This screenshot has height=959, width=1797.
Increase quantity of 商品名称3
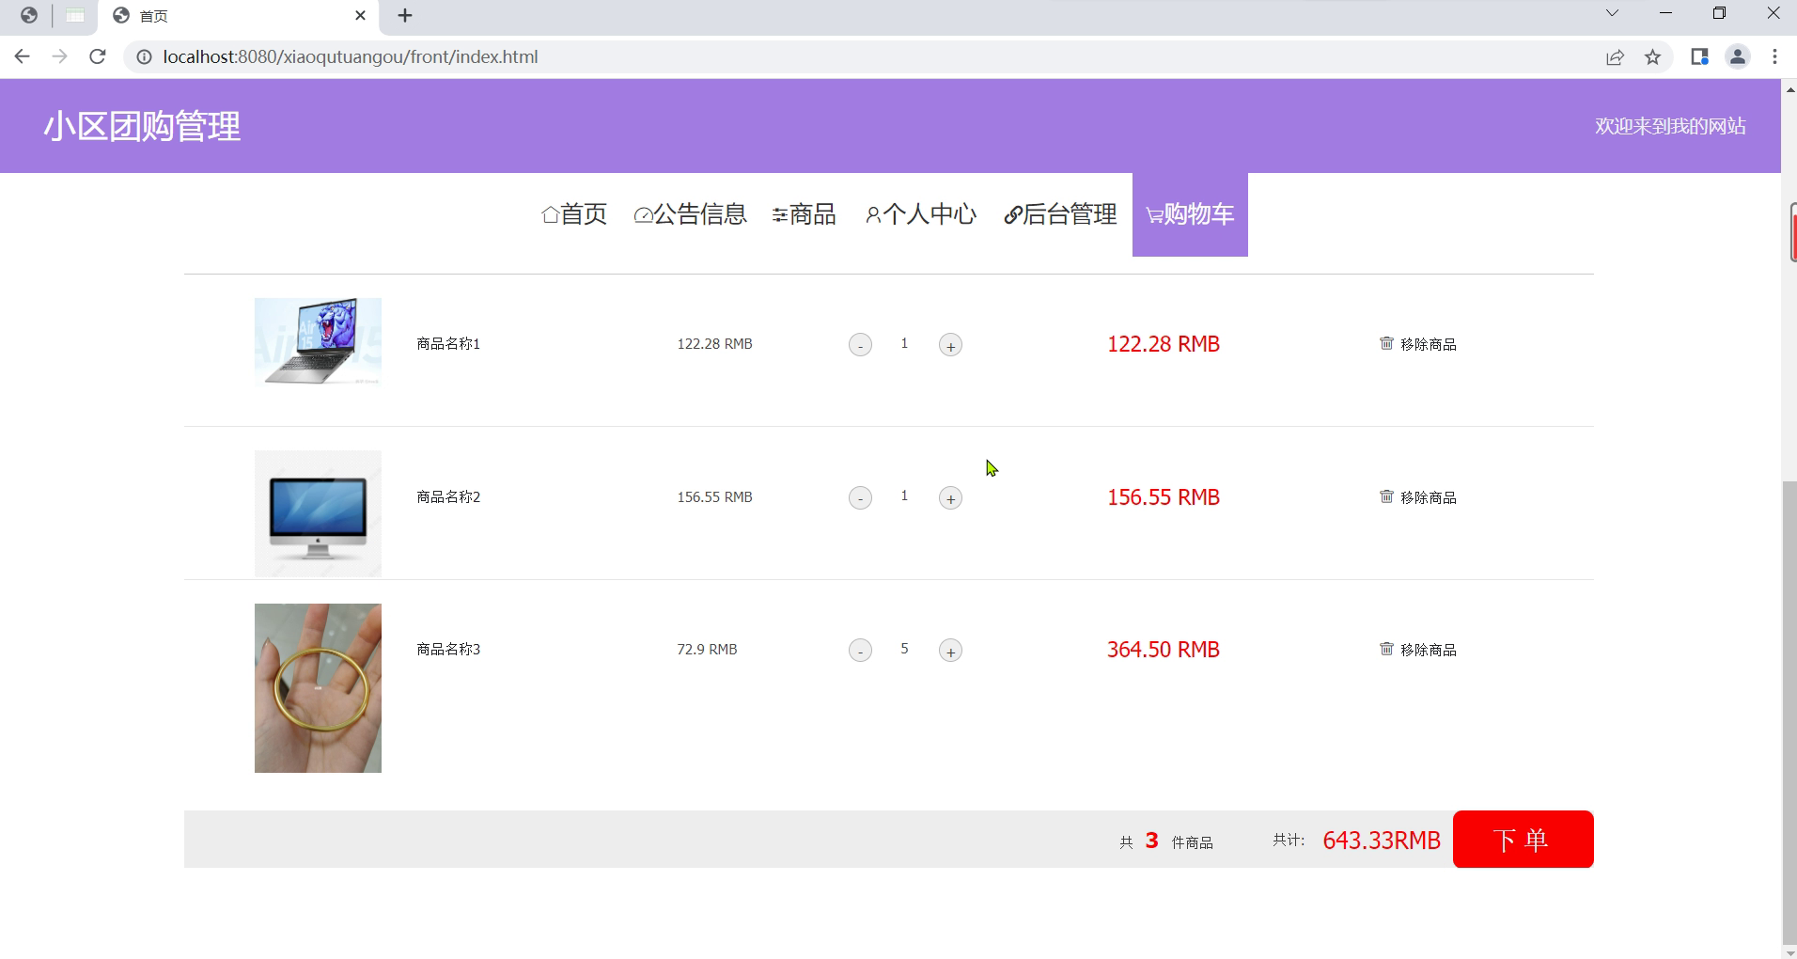click(950, 651)
